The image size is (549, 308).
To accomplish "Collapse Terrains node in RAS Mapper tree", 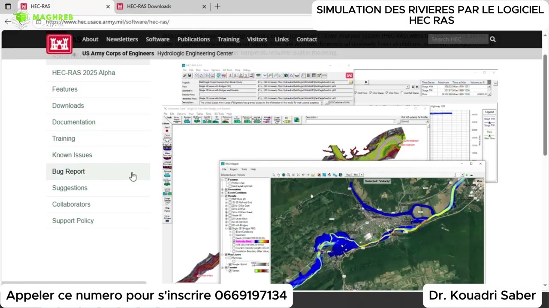I will [x=222, y=267].
